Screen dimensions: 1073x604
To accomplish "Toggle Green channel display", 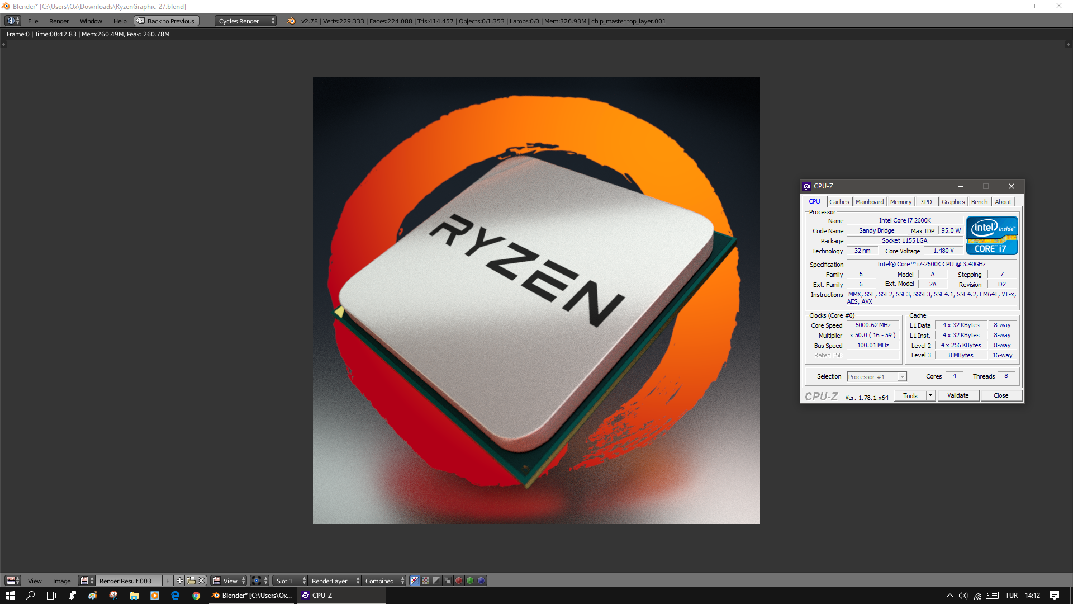I will [470, 581].
